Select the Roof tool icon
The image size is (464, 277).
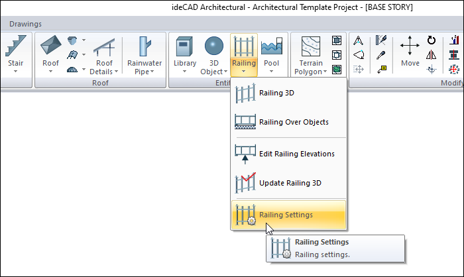[50, 47]
